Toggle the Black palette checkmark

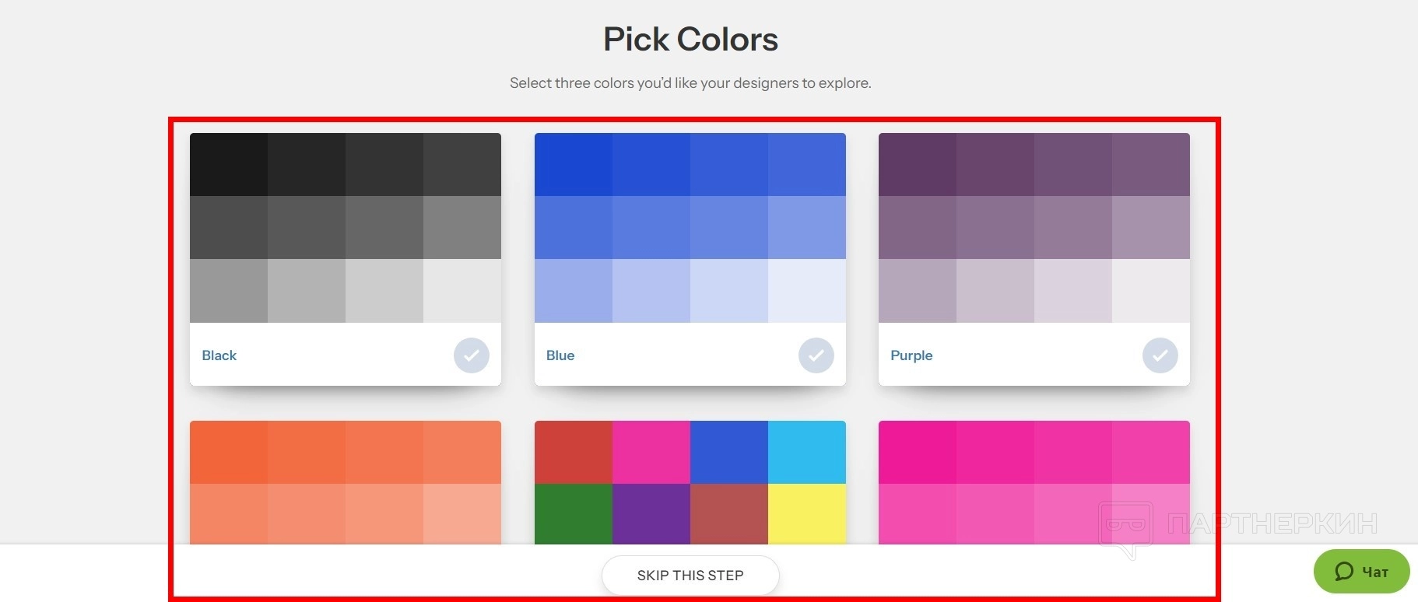point(472,355)
